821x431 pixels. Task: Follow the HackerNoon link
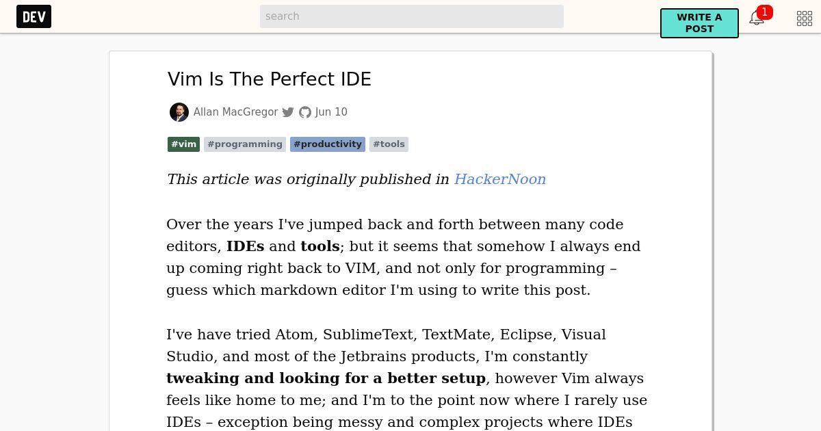click(500, 179)
